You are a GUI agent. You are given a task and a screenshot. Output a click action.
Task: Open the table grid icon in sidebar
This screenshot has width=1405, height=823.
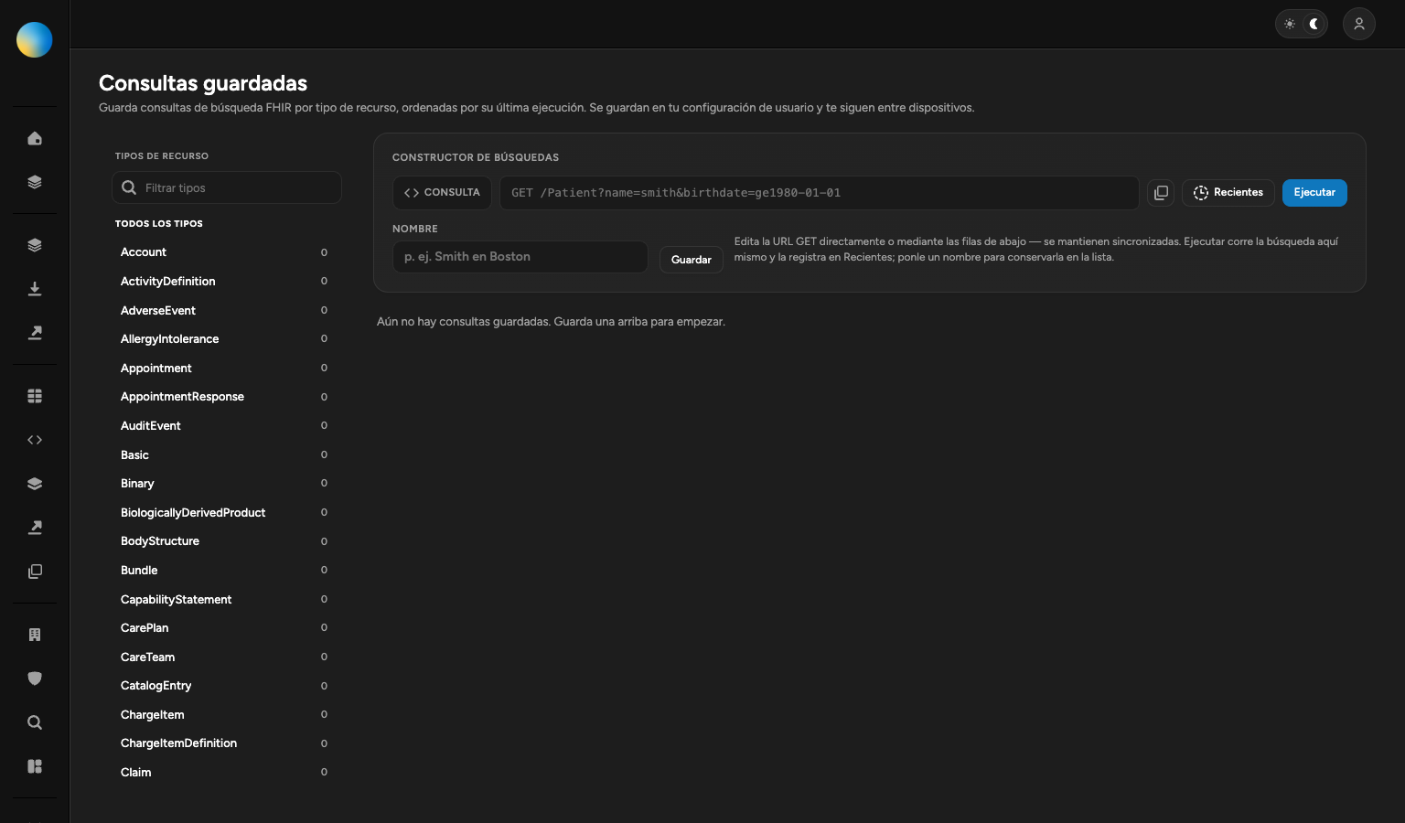coord(35,396)
